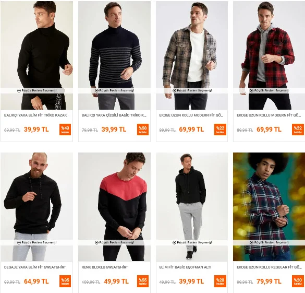The width and height of the screenshot is (305, 293).
Task: Click the %55 discount badge on the color block sweatshirt
Action: coord(143,281)
